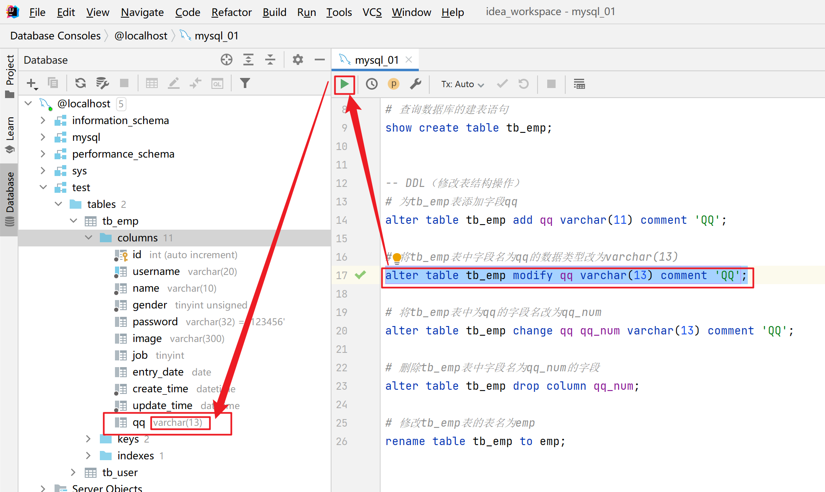Place cursor in drop column qq_num line

coord(512,386)
